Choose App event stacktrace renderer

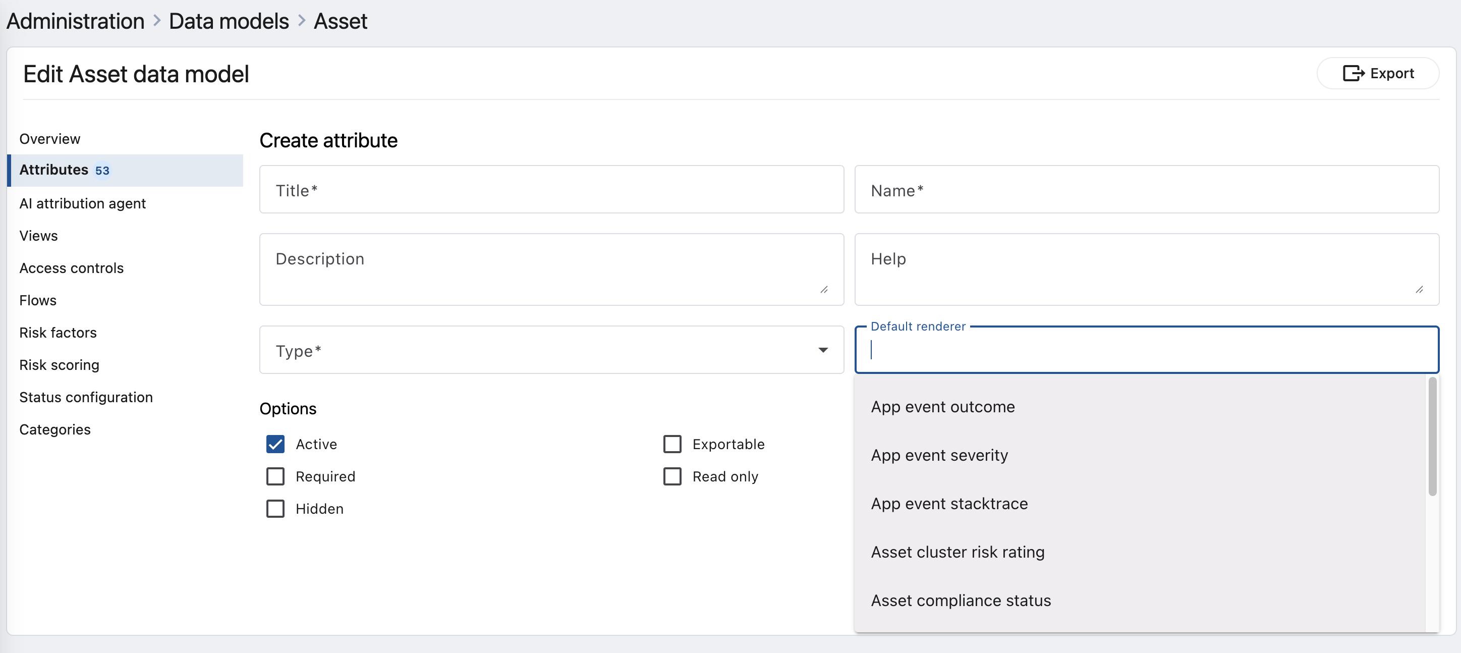point(1140,503)
